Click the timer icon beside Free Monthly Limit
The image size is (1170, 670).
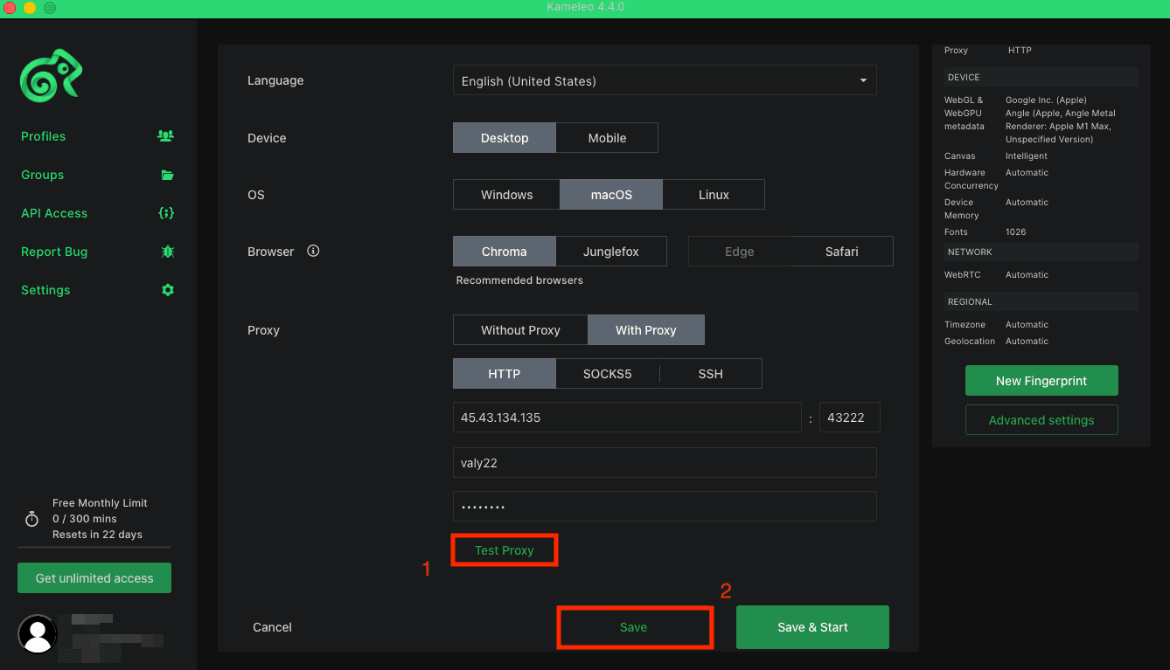(31, 518)
